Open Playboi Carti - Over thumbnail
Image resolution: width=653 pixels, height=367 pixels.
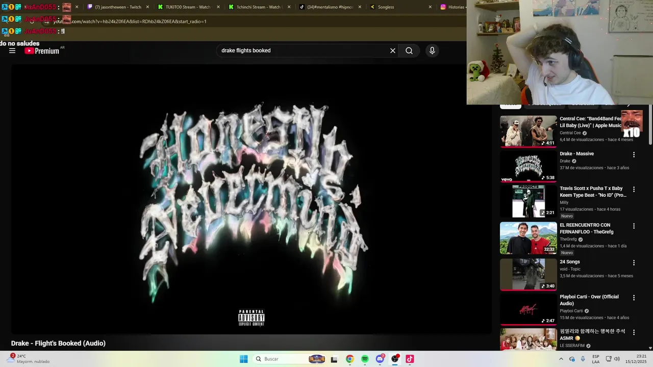pyautogui.click(x=529, y=309)
